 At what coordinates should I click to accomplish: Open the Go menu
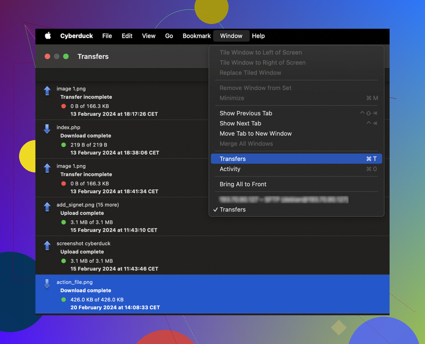(169, 36)
